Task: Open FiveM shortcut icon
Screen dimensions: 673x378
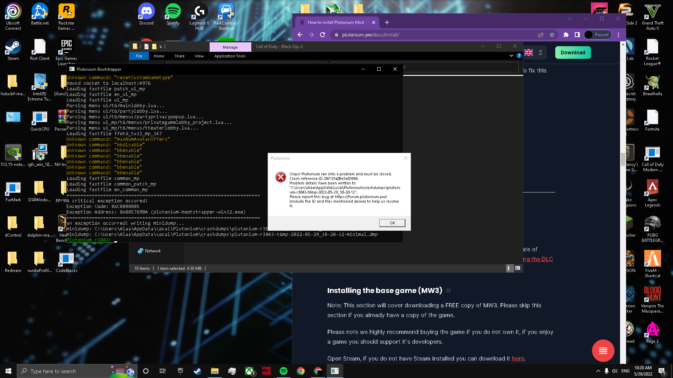Action: 652,264
